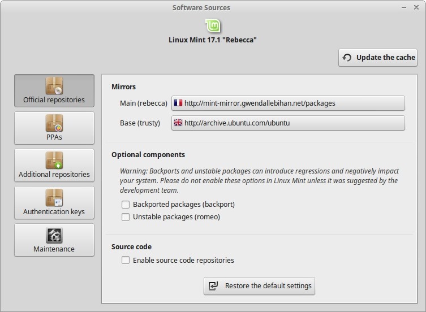Switch to the PPAs section label

tap(54, 137)
